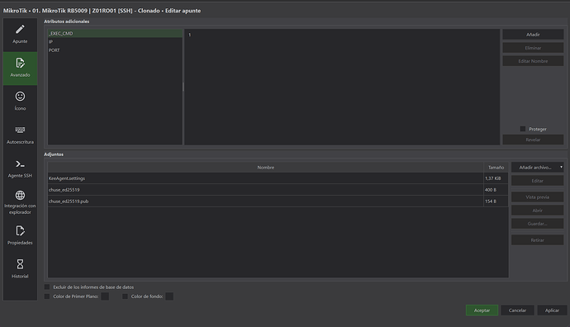Confirm with the Aceptar button
570x327 pixels.
482,310
